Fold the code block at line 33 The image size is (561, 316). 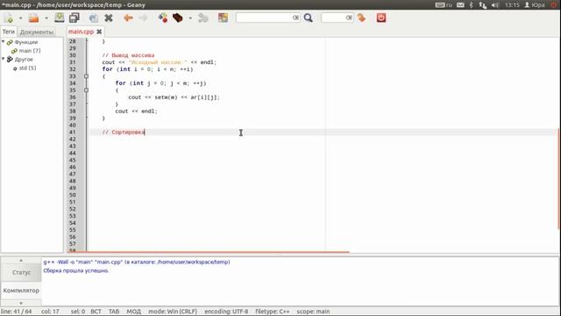86,76
